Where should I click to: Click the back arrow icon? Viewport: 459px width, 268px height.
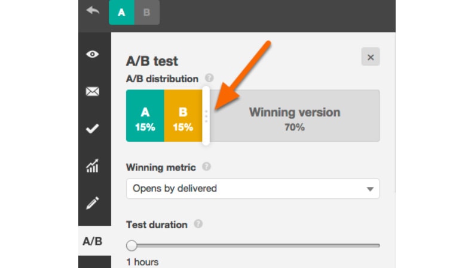pos(93,11)
